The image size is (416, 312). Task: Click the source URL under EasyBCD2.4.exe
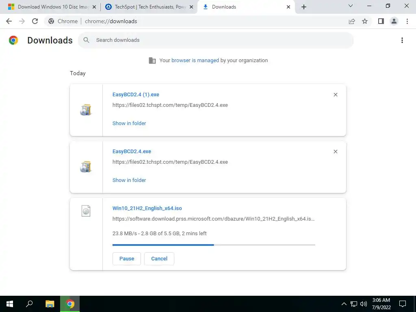click(170, 162)
